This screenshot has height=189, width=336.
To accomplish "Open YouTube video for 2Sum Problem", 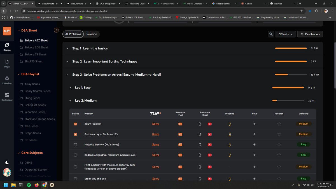I will [209, 124].
